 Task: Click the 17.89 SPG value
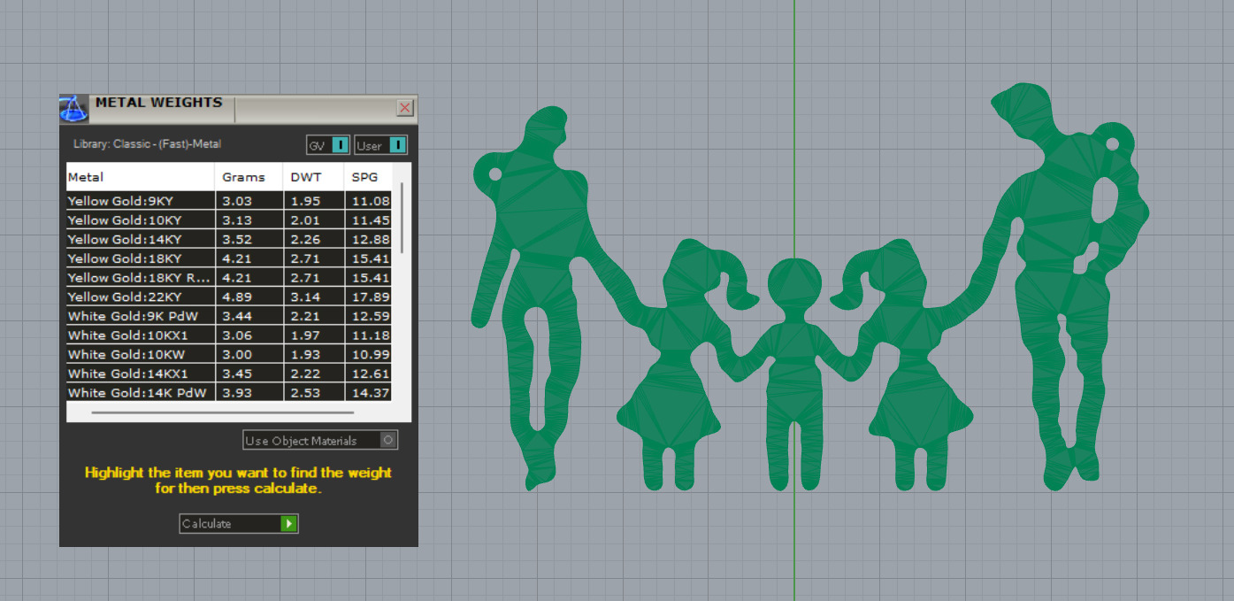click(371, 297)
